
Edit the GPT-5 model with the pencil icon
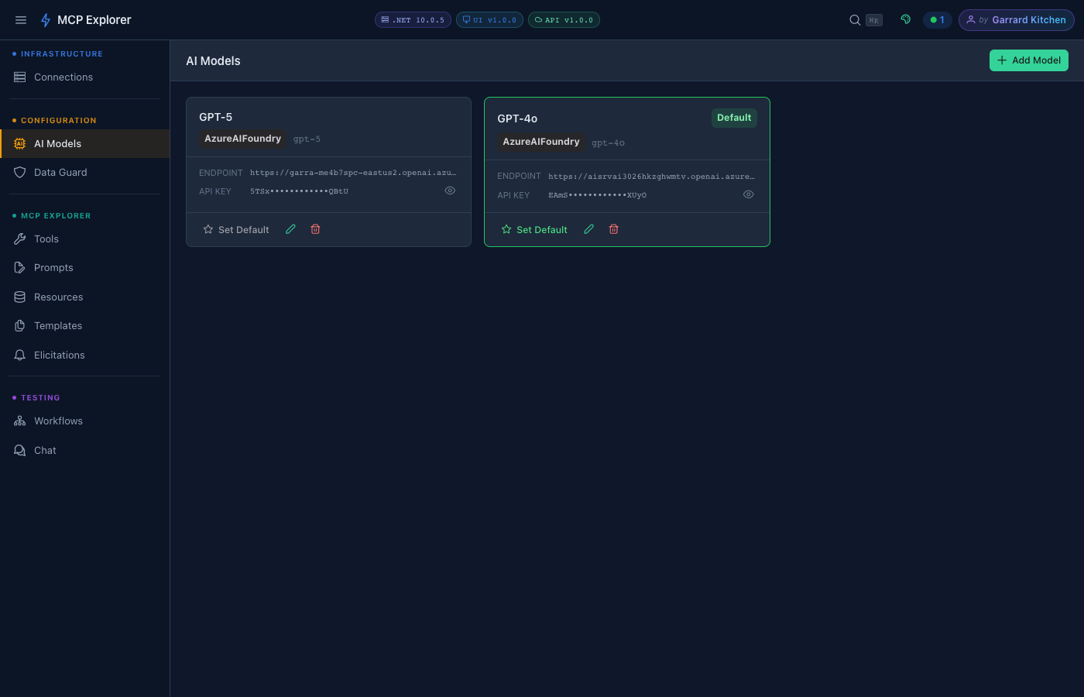[290, 228]
